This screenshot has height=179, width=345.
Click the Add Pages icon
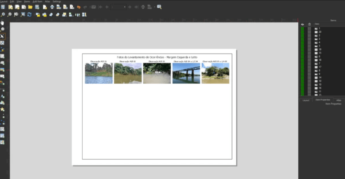pos(45,7)
